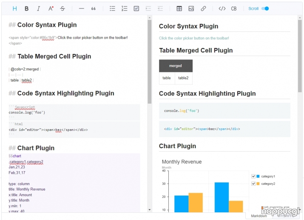The height and width of the screenshot is (220, 304).
Task: Insert a hyperlink
Action: [203, 8]
